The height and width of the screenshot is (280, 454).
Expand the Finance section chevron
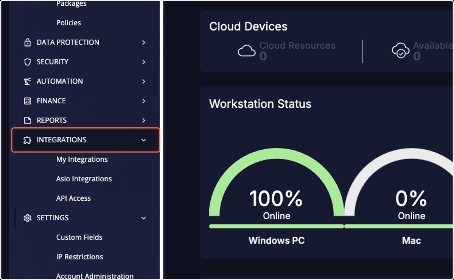coord(144,101)
